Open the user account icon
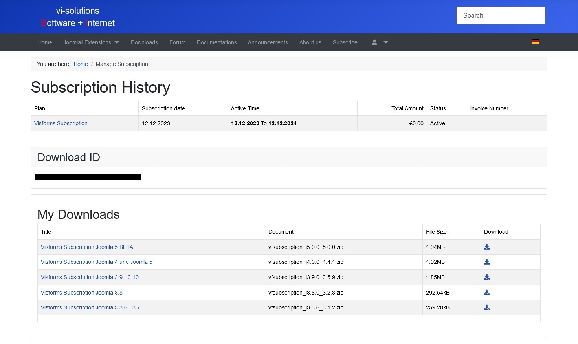Viewport: 578px width, 344px height. [x=374, y=42]
